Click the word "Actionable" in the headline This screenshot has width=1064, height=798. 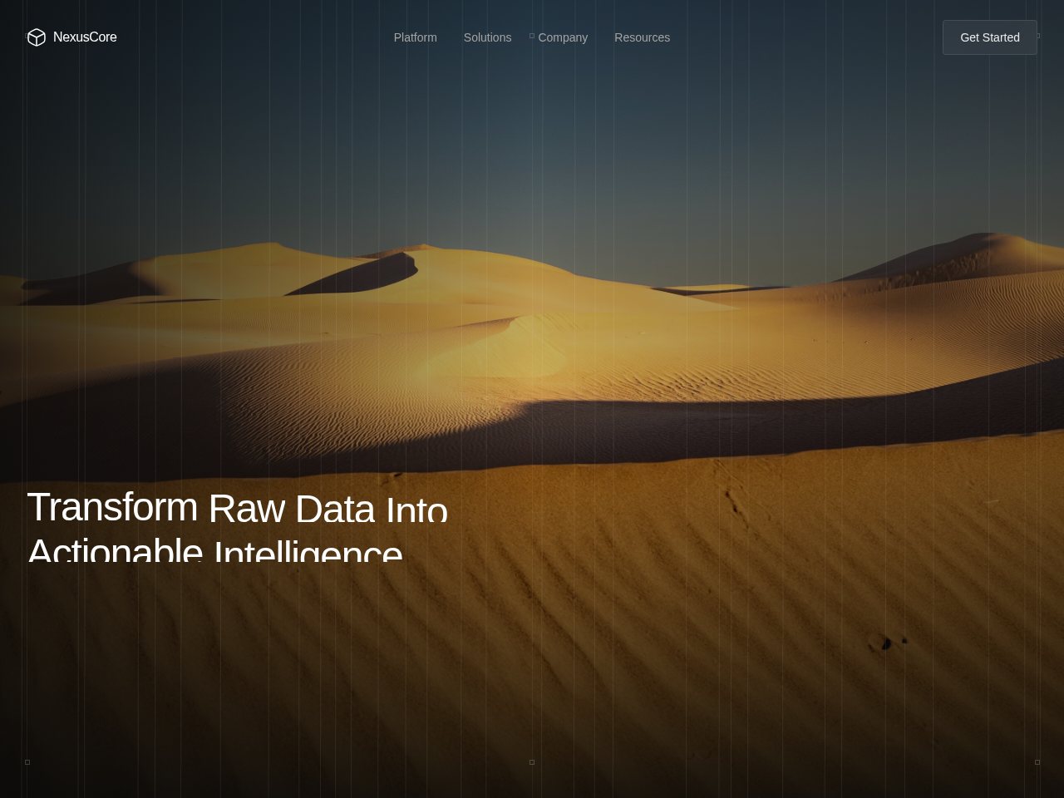(x=116, y=550)
